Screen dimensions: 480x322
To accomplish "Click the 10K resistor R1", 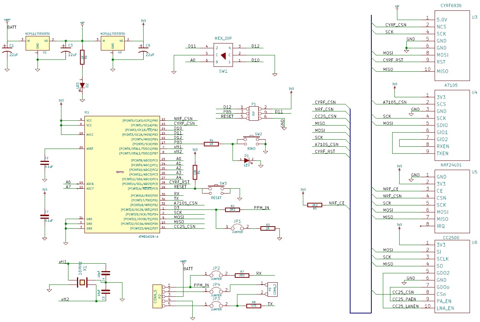I will pos(195,172).
